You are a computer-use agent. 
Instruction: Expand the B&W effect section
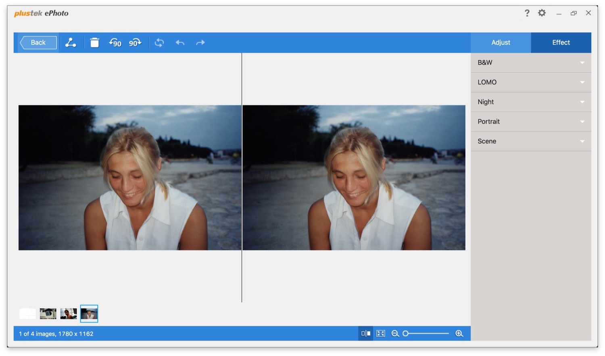tap(530, 63)
